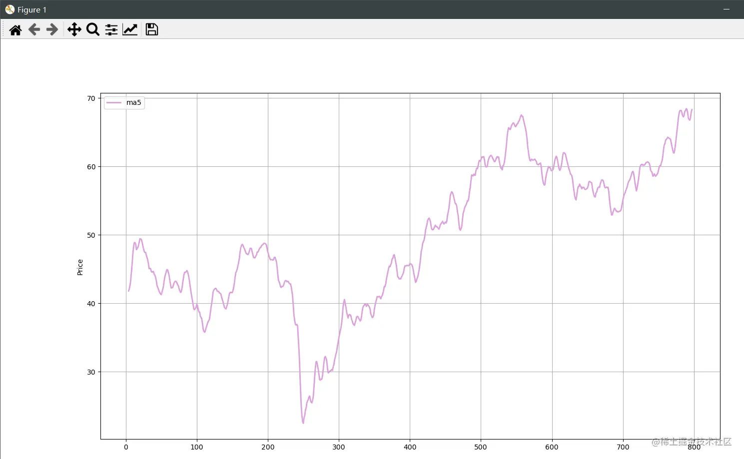
Task: Click the Figure 1 window title
Action: click(32, 9)
